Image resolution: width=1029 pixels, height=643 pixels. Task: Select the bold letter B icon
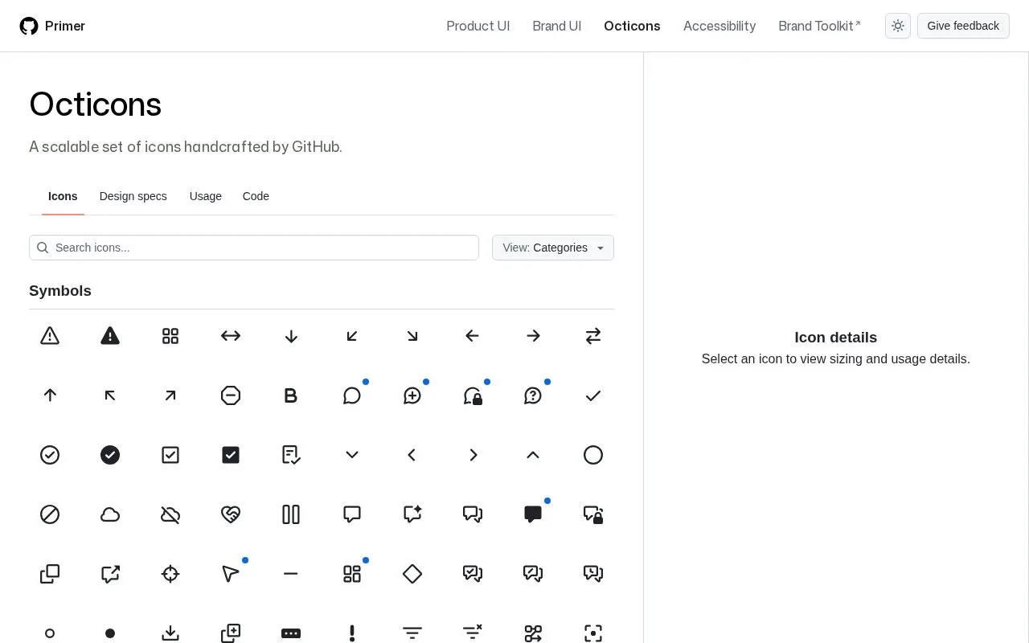(x=291, y=395)
